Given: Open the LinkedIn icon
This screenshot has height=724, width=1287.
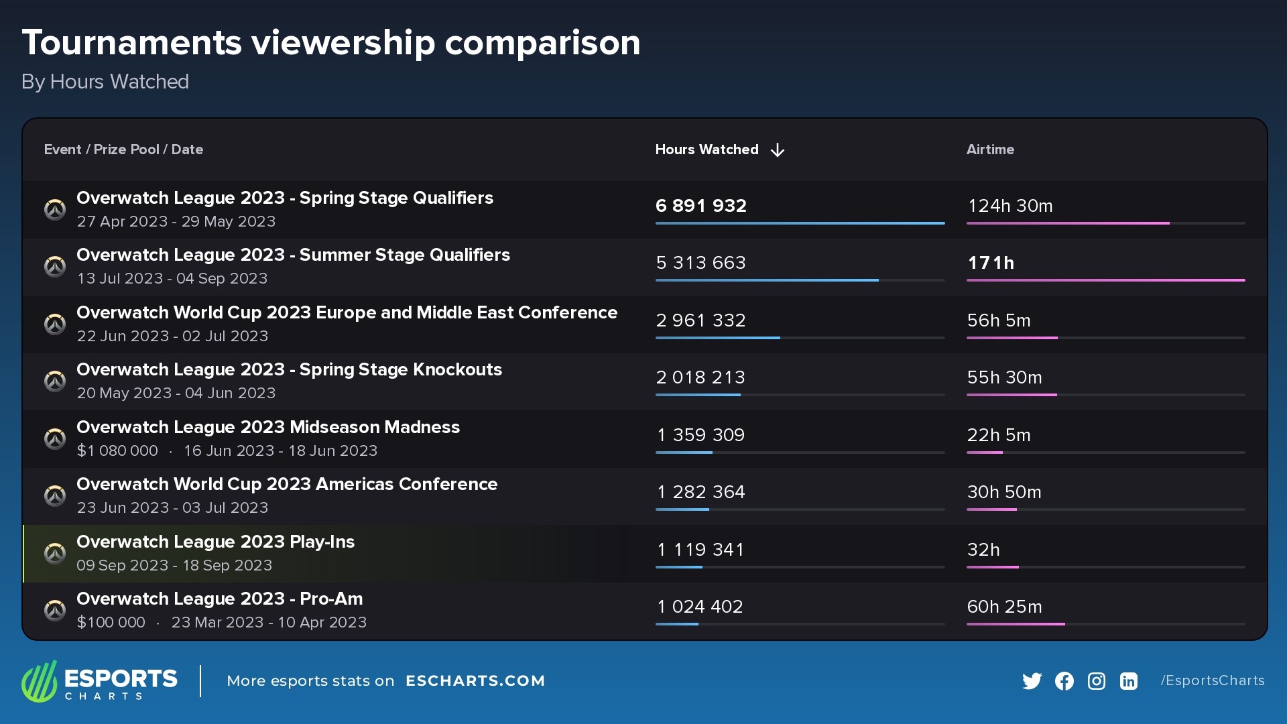Looking at the screenshot, I should tap(1129, 681).
